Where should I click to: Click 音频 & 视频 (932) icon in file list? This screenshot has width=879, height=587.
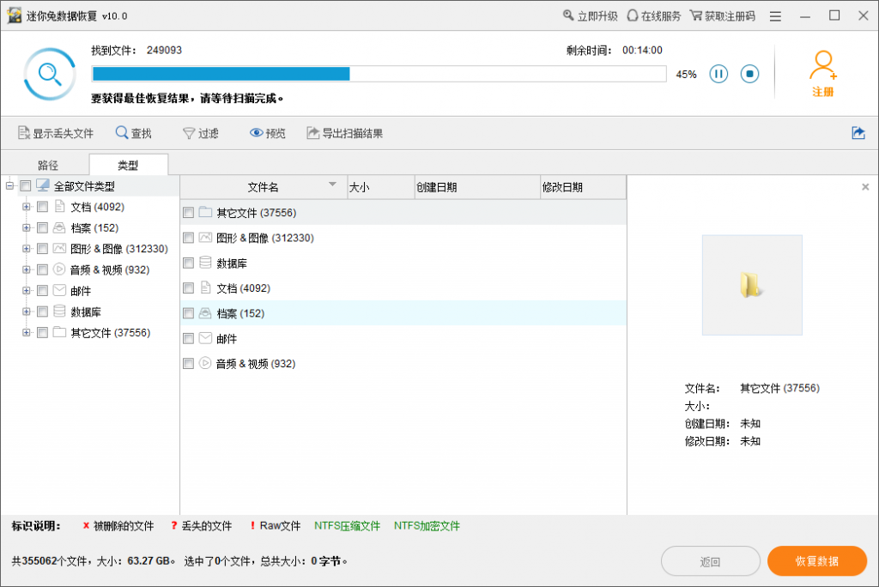205,363
